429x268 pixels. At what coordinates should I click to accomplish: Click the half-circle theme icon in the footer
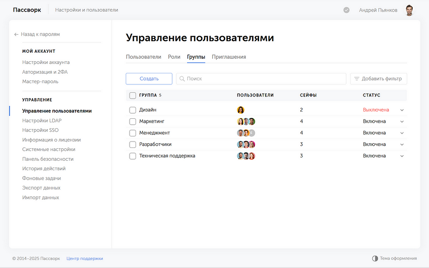tap(375, 259)
